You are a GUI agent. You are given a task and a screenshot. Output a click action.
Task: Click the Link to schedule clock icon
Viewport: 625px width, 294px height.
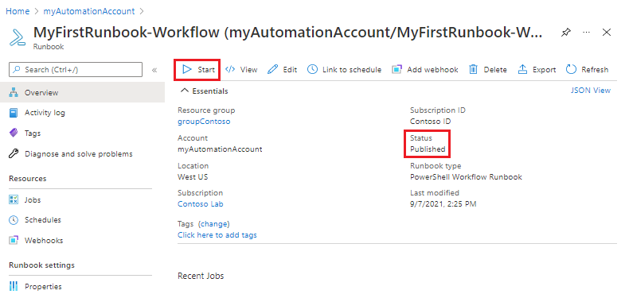(312, 70)
